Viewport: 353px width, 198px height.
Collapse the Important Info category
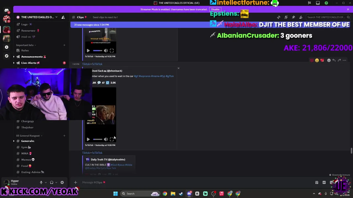click(26, 45)
